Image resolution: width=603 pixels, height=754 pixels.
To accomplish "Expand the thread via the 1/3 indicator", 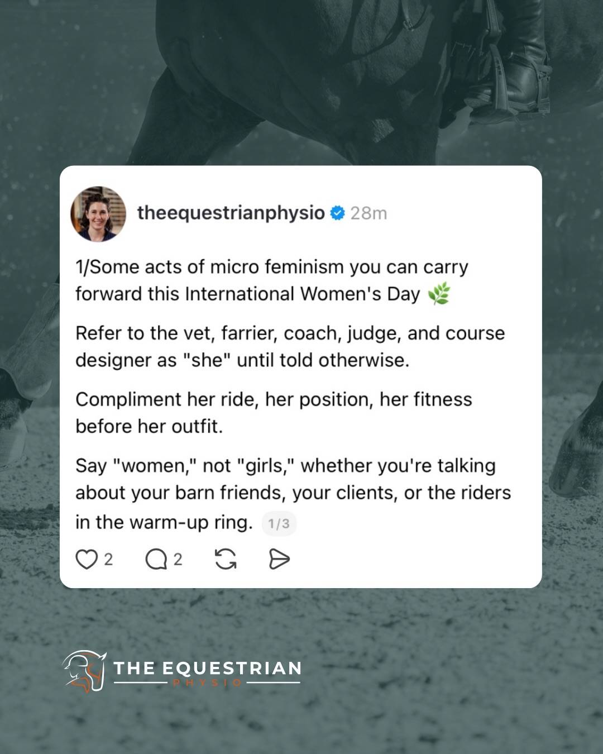I will coord(278,523).
